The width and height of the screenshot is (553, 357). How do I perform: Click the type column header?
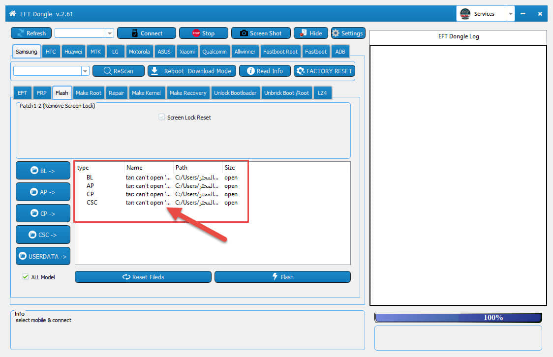pos(100,168)
